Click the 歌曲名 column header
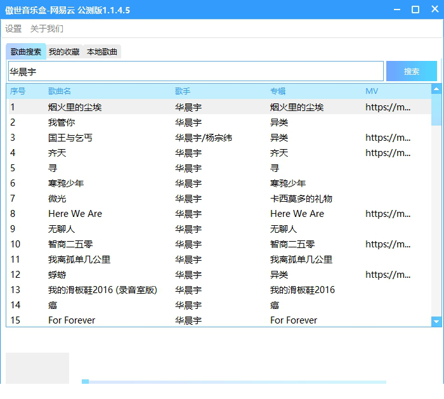This screenshot has width=444, height=399. click(60, 91)
